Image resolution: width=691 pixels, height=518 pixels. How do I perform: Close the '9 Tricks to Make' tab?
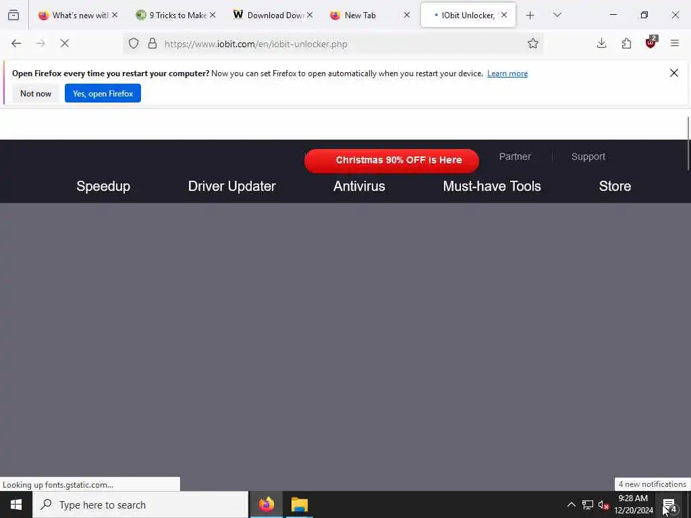click(x=213, y=15)
